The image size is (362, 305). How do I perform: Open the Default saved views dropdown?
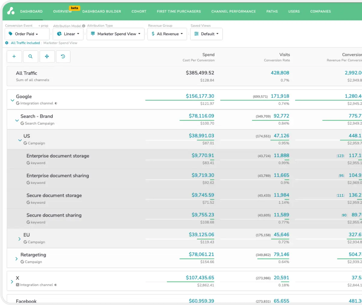pyautogui.click(x=206, y=34)
